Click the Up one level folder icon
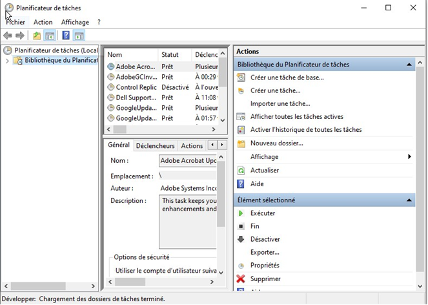This screenshot has height=305, width=428. tap(37, 36)
